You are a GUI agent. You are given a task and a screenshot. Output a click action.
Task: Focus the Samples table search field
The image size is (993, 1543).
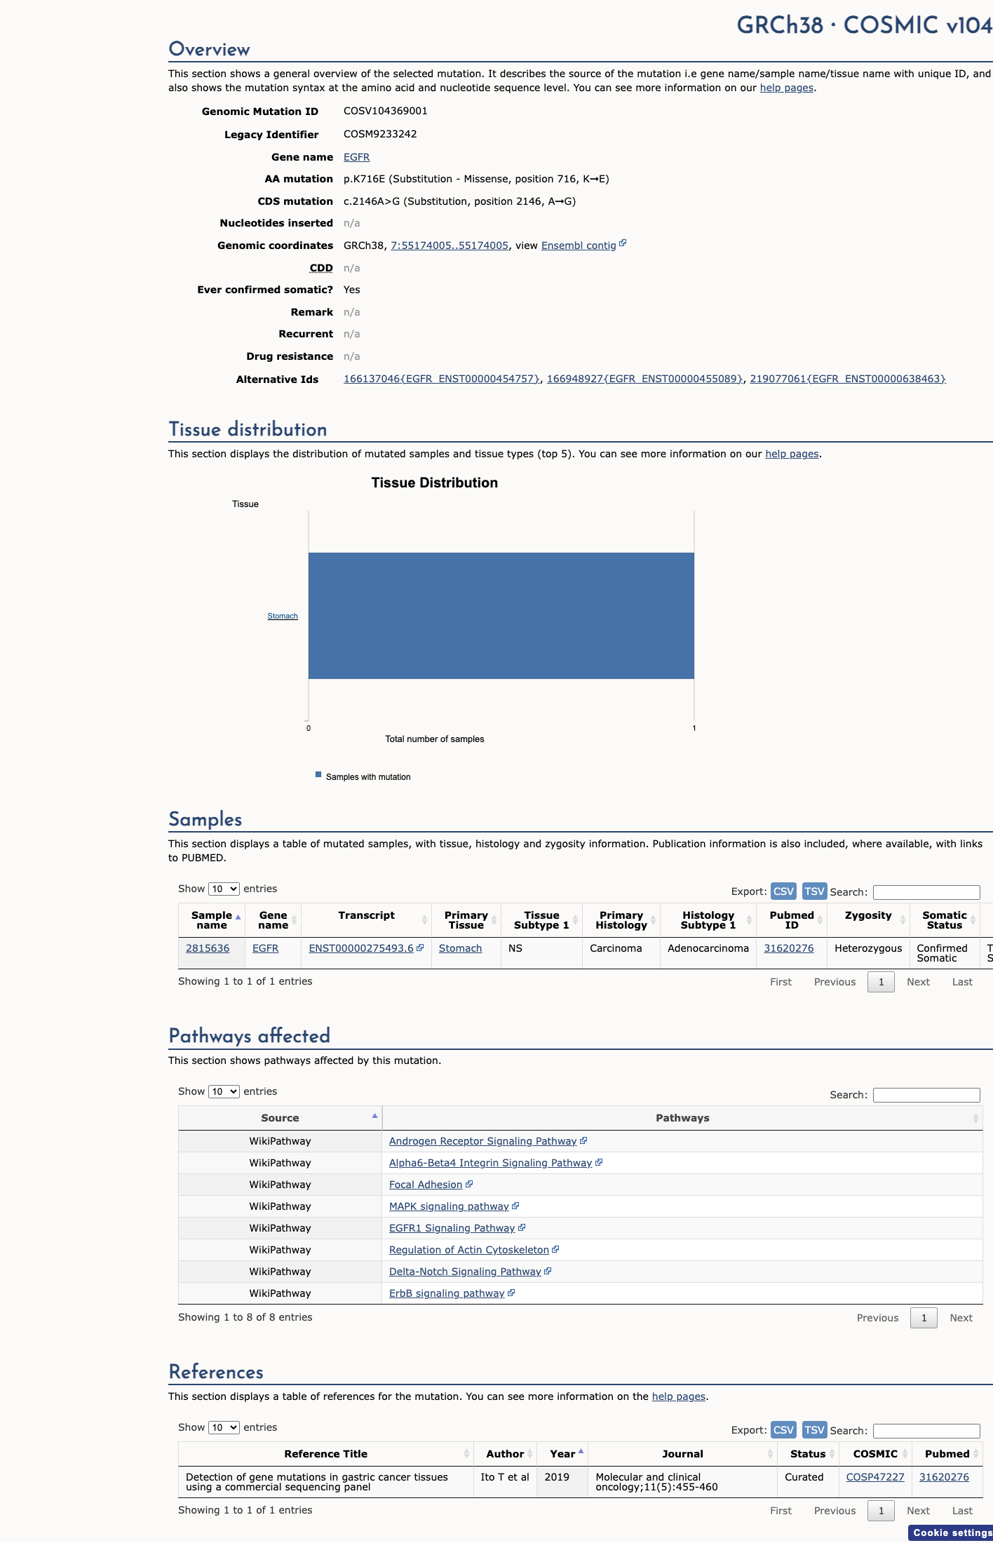pos(926,892)
